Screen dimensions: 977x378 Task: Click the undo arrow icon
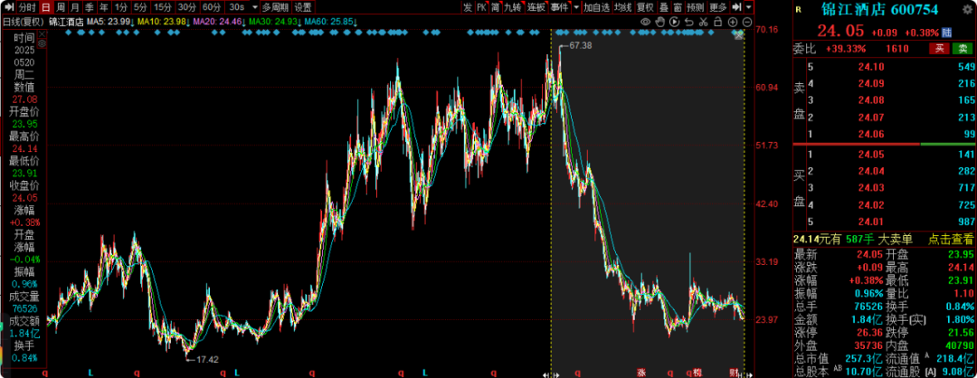[x=688, y=22]
